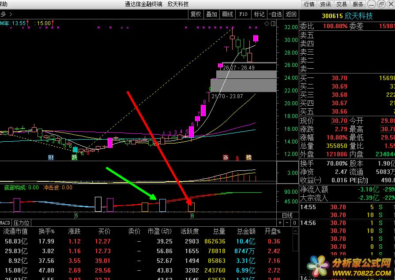Click the table cell 总金额 8747万
Screen dimensions: 395x280
tap(245, 251)
